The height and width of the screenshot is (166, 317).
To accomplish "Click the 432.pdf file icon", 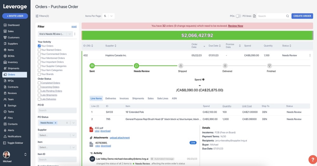I will coord(91,129).
